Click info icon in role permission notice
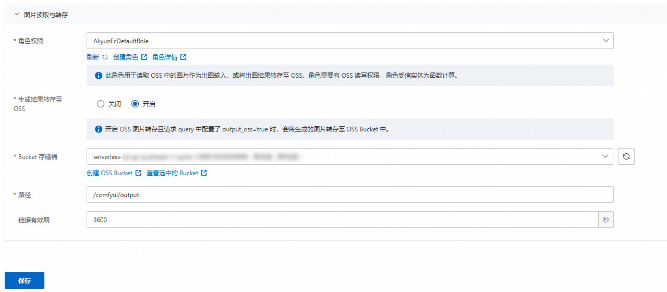This screenshot has height=292, width=667. click(x=99, y=76)
